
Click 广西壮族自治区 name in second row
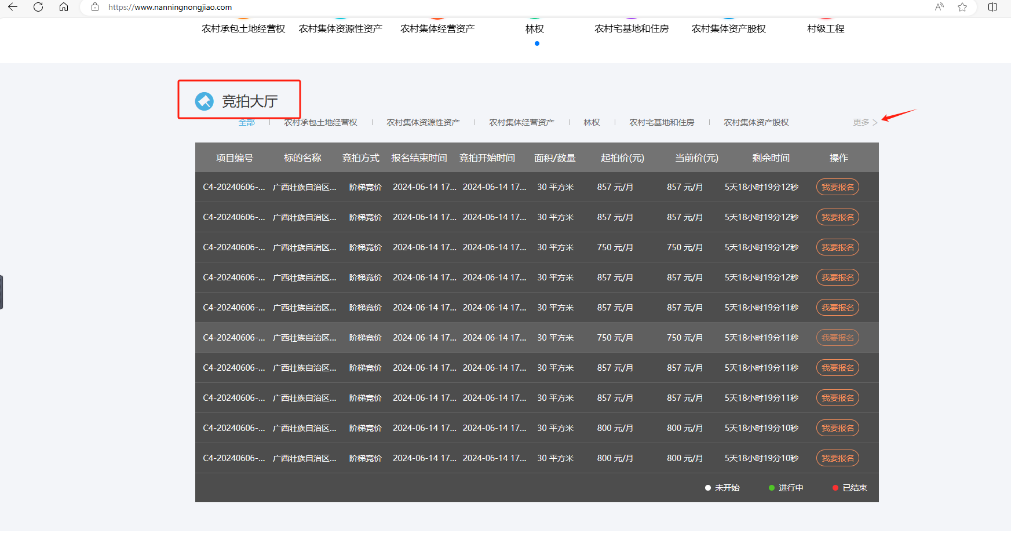(304, 217)
